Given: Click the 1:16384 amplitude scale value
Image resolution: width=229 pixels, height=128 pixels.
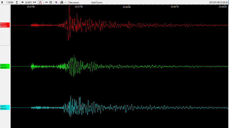Looking at the screenshot, I should click(10, 2).
